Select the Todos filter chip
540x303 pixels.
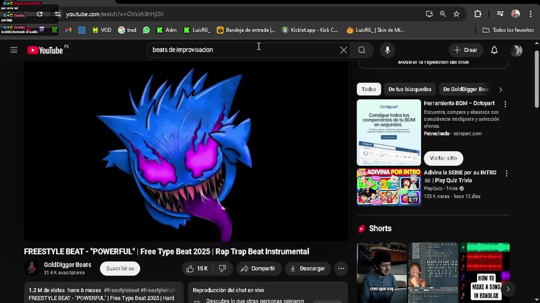(369, 89)
